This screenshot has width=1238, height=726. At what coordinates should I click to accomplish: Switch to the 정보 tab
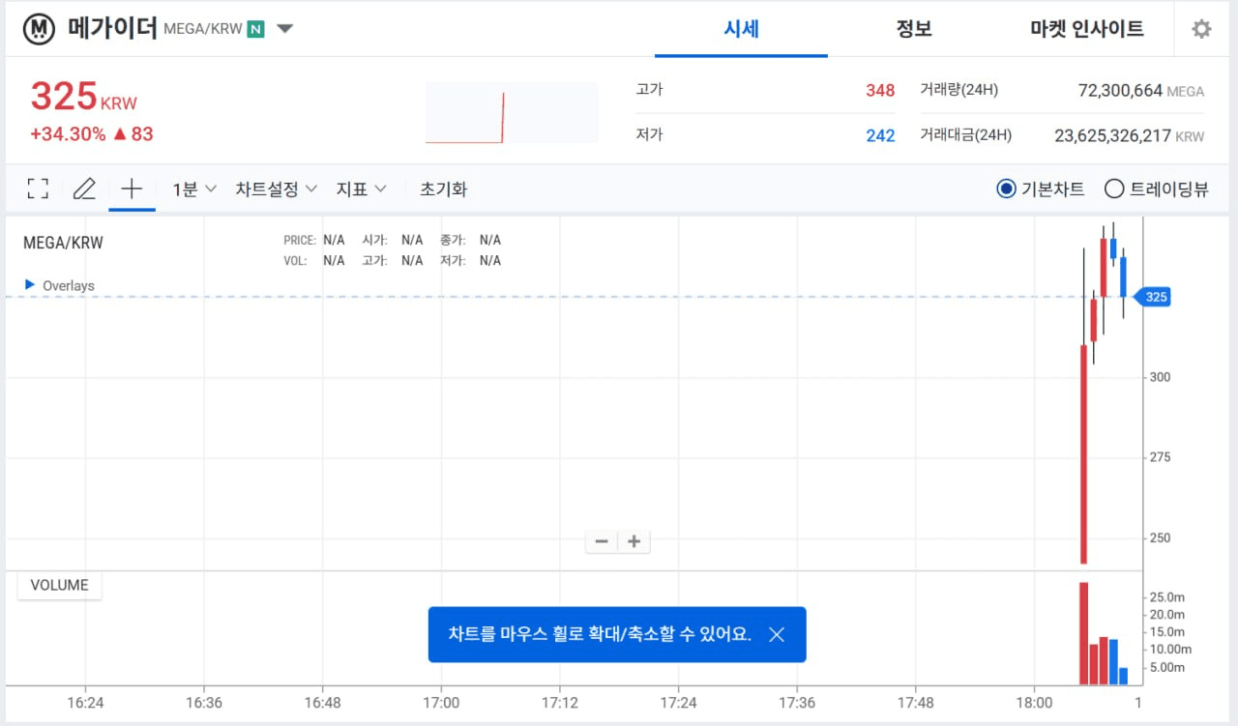(913, 29)
